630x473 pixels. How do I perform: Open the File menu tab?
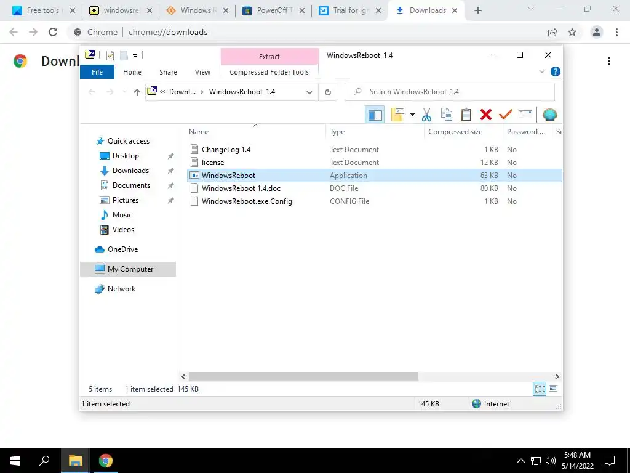97,72
